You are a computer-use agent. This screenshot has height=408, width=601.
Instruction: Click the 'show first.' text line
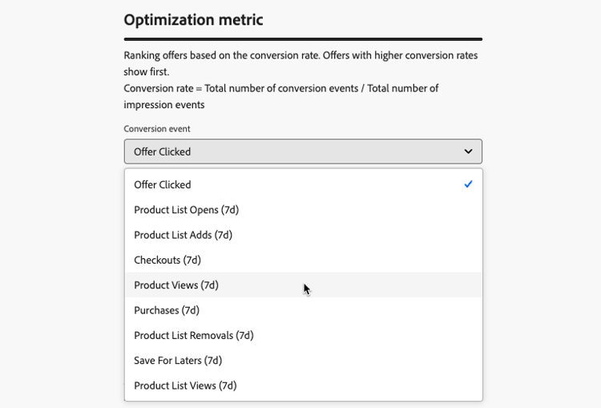click(151, 72)
